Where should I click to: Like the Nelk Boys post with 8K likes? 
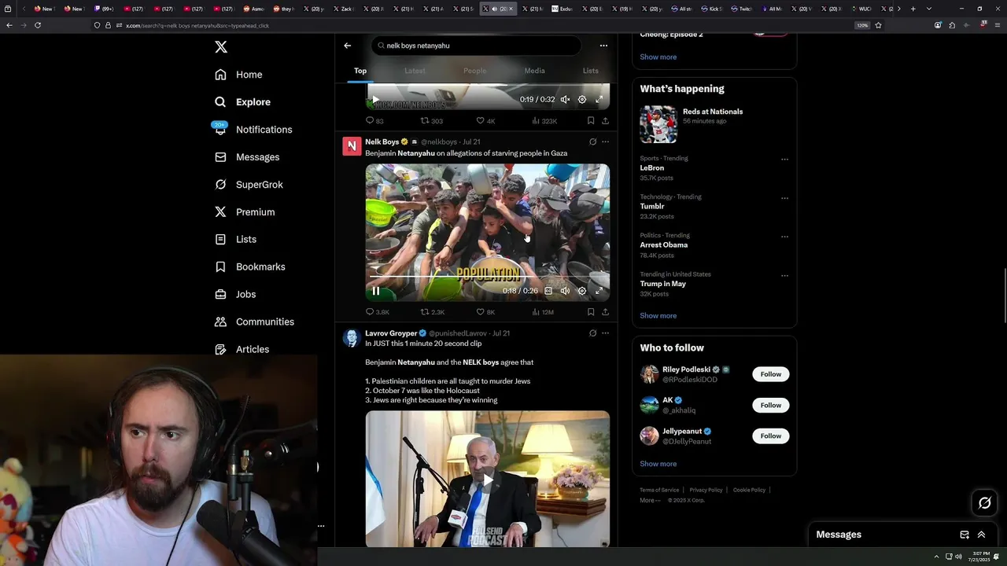tap(485, 312)
